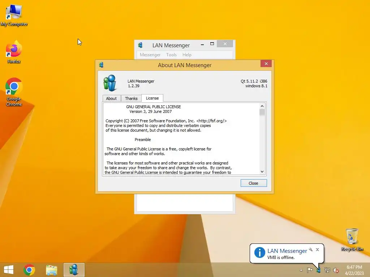Open Google Chrome desktop shortcut
Image resolution: width=370 pixels, height=277 pixels.
(14, 92)
